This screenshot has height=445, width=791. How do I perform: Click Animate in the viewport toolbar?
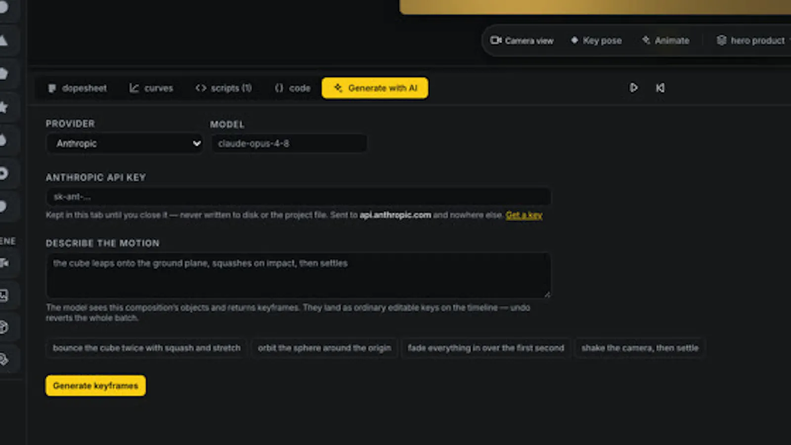click(665, 41)
